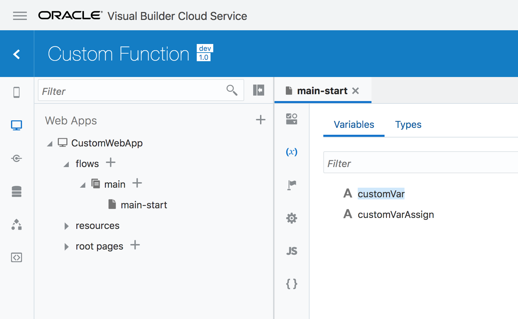The image size is (518, 319).
Task: Open the page Designer components icon
Action: [291, 119]
